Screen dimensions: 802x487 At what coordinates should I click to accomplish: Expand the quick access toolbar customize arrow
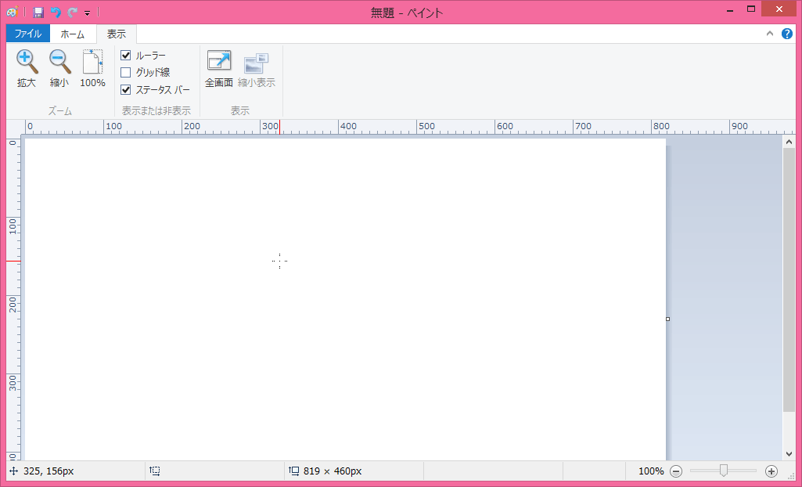click(88, 13)
